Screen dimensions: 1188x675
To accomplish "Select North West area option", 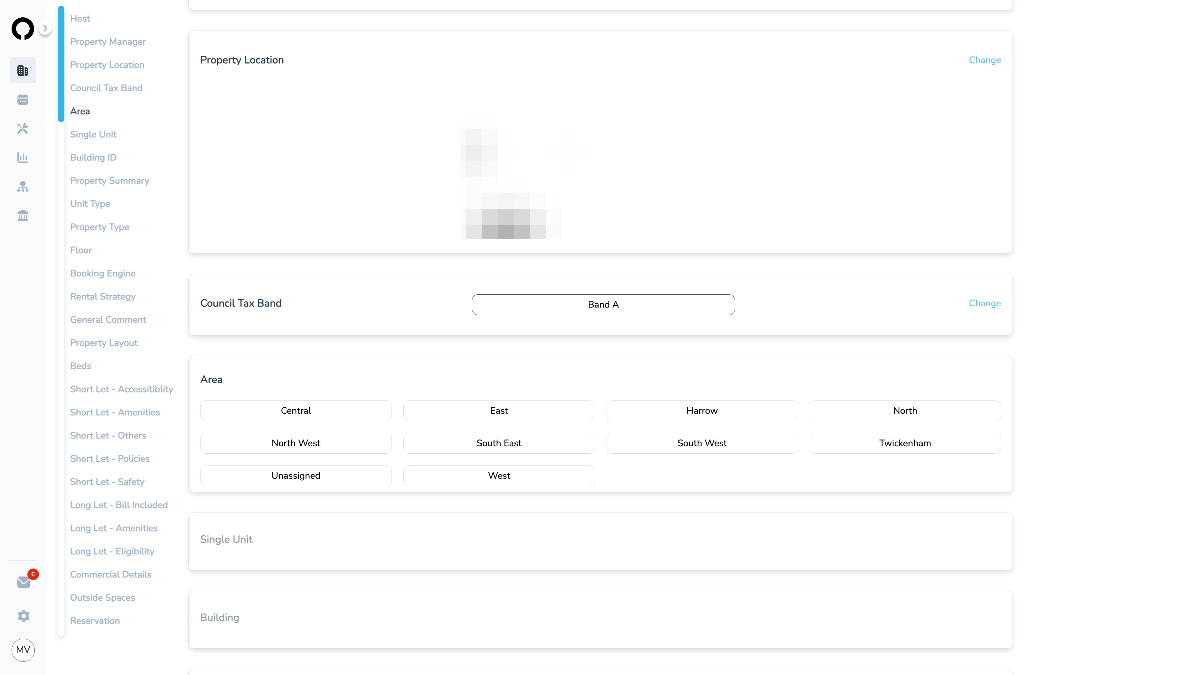I will [x=296, y=443].
